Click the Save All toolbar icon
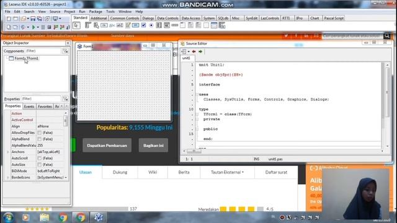 pos(40,19)
